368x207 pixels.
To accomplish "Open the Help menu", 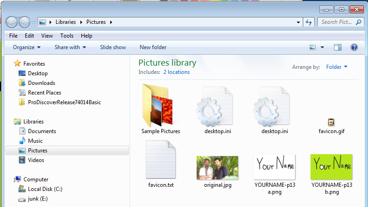I will (x=87, y=36).
